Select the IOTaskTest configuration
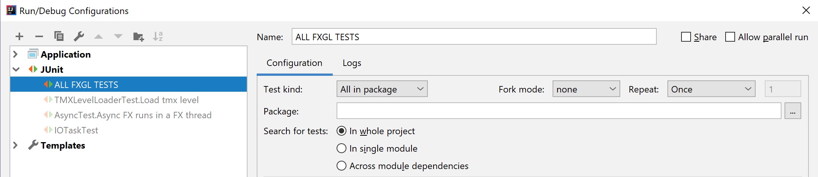 click(76, 130)
